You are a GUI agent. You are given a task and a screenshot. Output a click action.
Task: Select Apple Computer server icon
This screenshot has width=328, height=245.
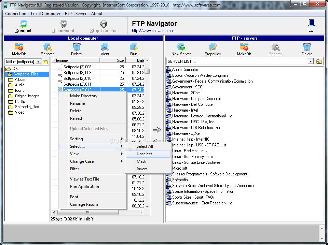[x=168, y=69]
